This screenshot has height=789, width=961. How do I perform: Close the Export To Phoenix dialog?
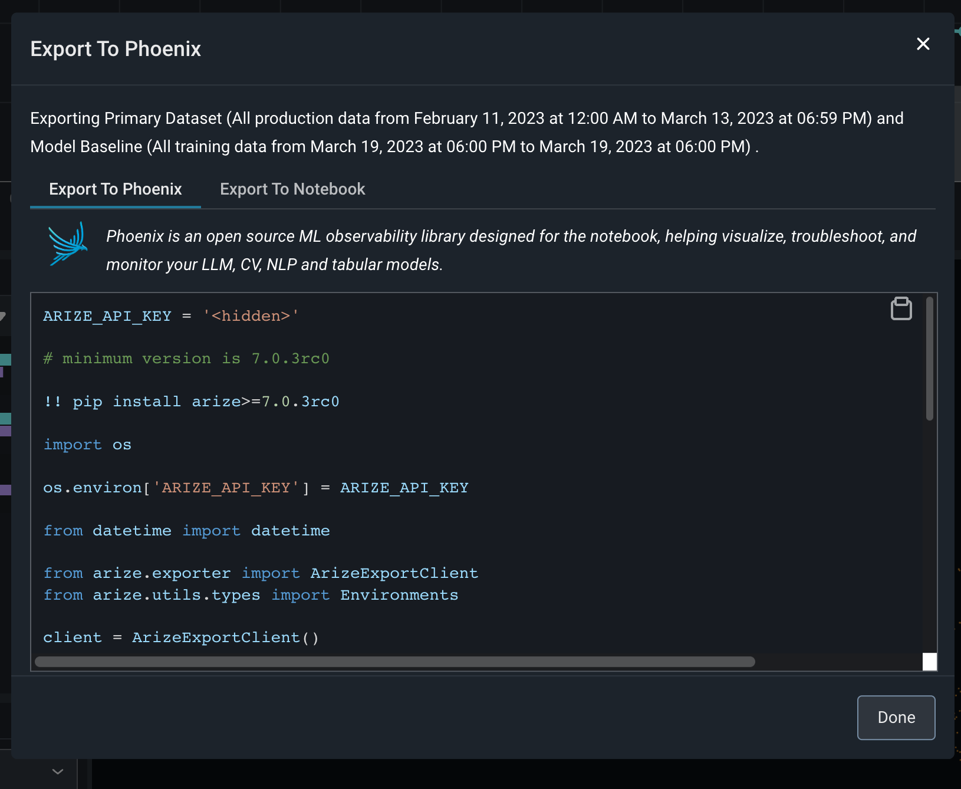pyautogui.click(x=923, y=44)
